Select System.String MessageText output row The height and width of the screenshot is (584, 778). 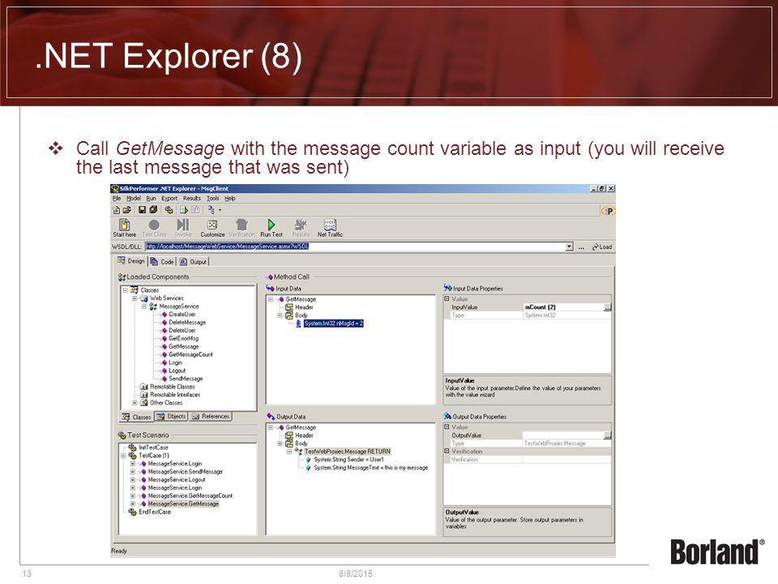[370, 467]
